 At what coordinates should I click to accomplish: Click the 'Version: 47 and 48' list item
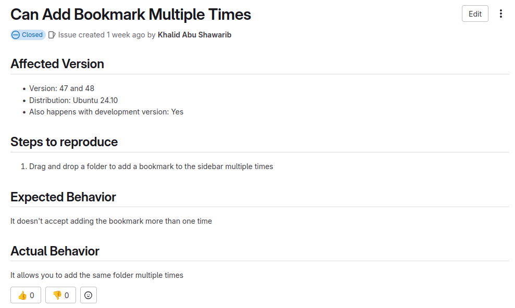pyautogui.click(x=62, y=88)
